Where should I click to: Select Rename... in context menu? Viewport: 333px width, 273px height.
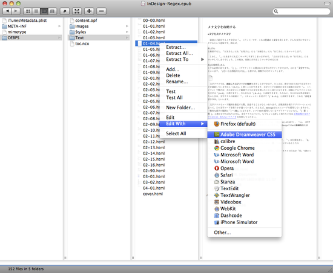[x=177, y=82]
